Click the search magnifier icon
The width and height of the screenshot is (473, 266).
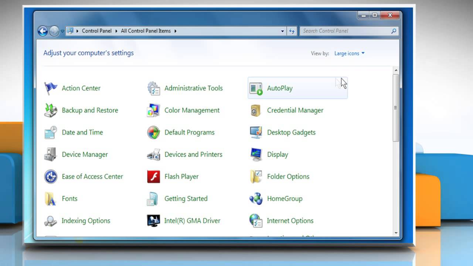(x=394, y=31)
